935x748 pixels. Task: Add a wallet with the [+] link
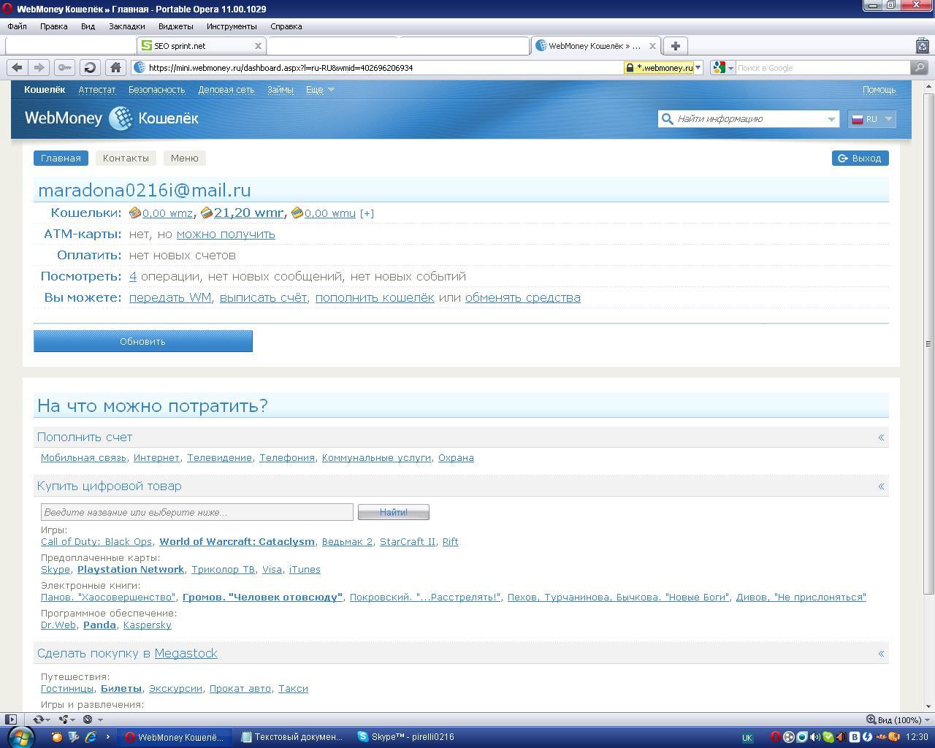(367, 213)
